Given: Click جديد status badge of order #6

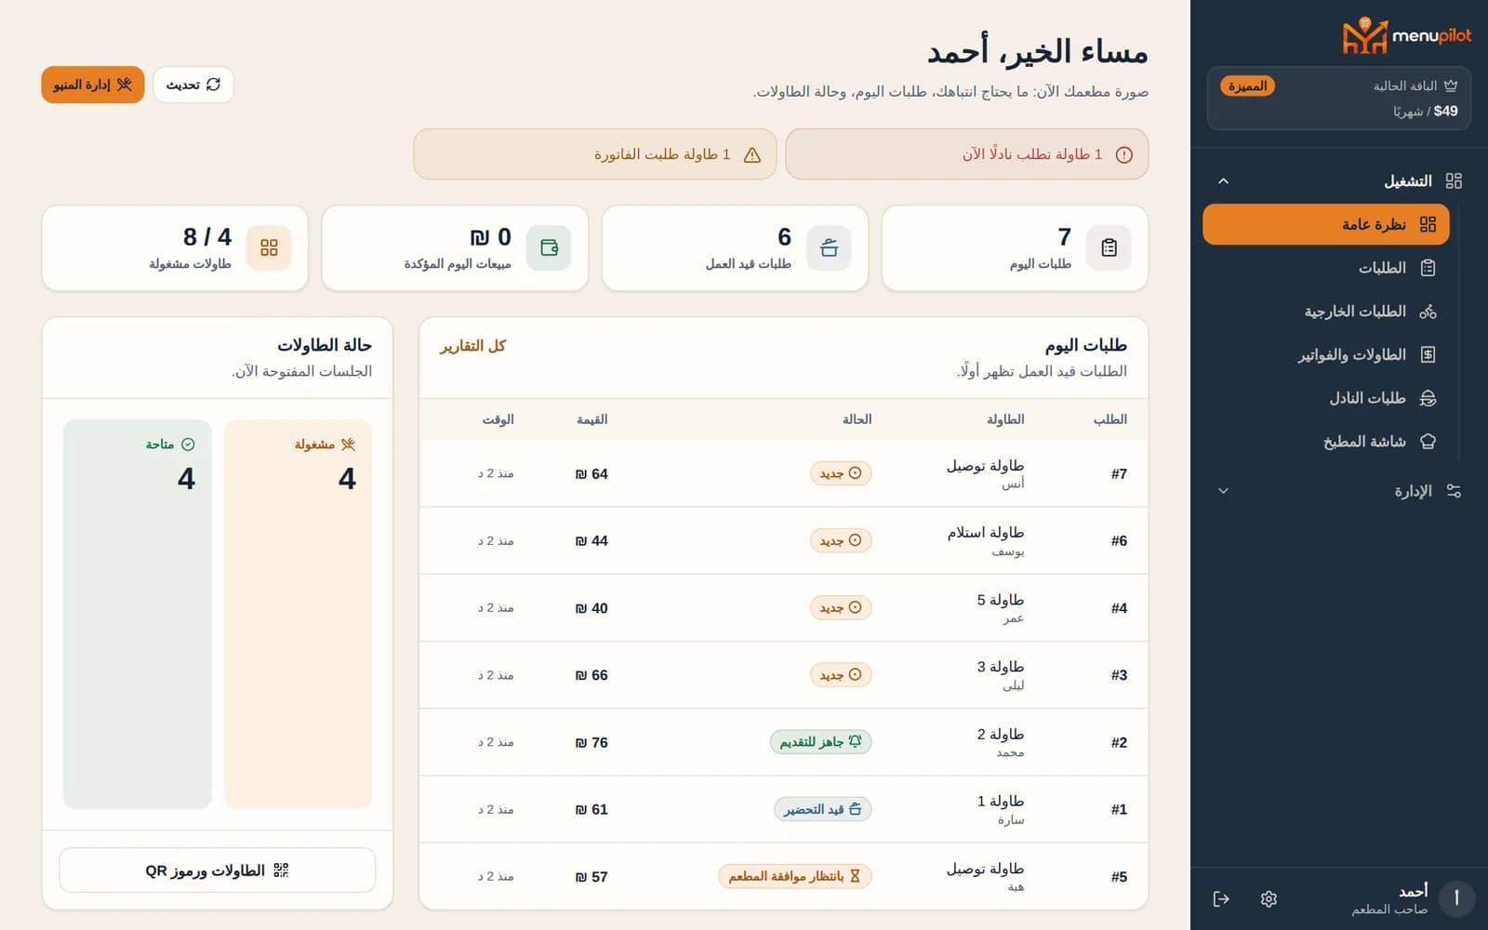Looking at the screenshot, I should pyautogui.click(x=841, y=540).
